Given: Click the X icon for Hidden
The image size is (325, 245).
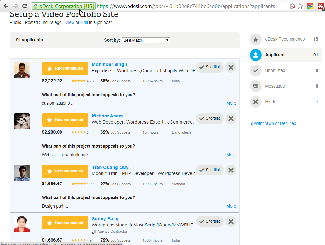Looking at the screenshot, I should pyautogui.click(x=256, y=102).
